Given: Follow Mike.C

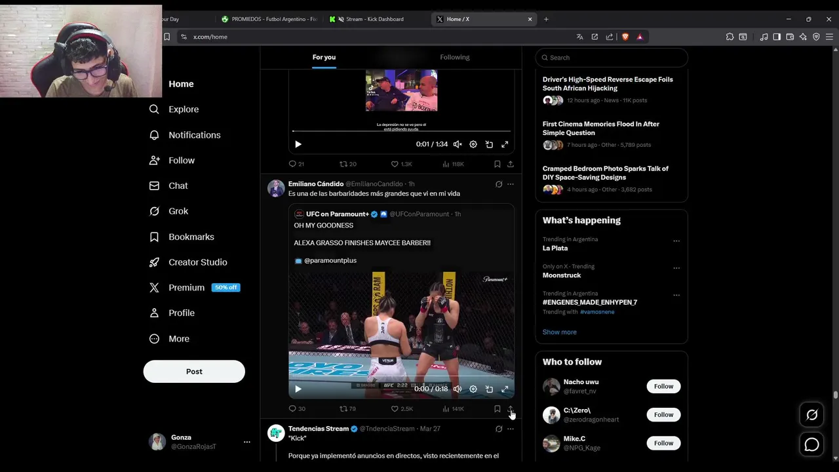Looking at the screenshot, I should [663, 443].
